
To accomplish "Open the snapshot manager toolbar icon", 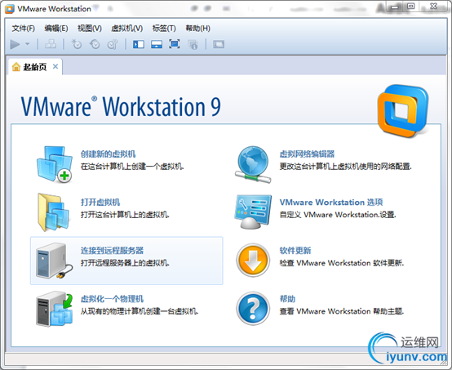I will click(113, 44).
